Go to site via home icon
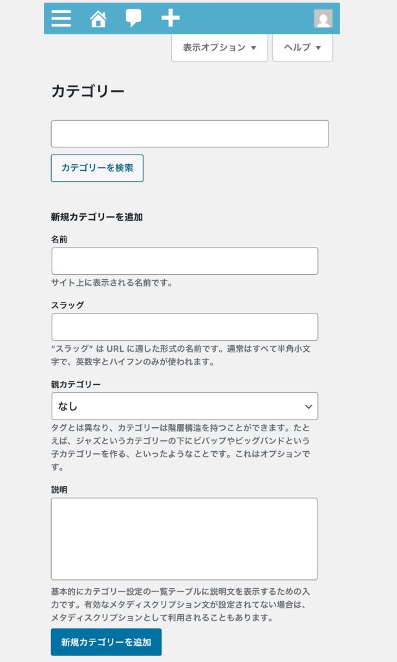397x662 pixels. point(98,18)
